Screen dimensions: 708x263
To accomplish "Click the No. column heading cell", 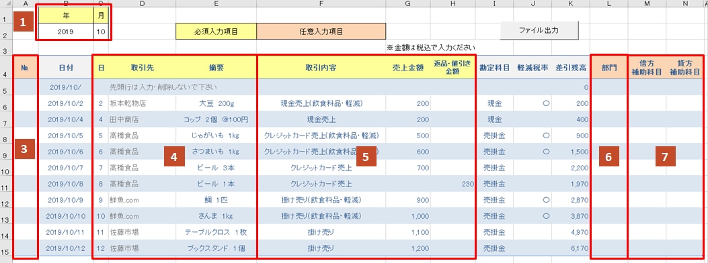I will 26,68.
